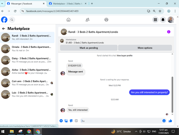Image resolution: width=179 pixels, height=135 pixels.
Task: Open the Facebook logo home link
Action: coord(4,20)
